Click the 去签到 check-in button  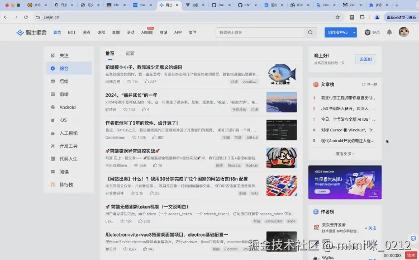(365, 59)
